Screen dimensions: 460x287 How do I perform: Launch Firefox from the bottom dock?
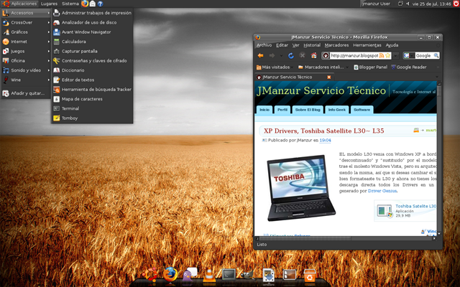click(170, 275)
